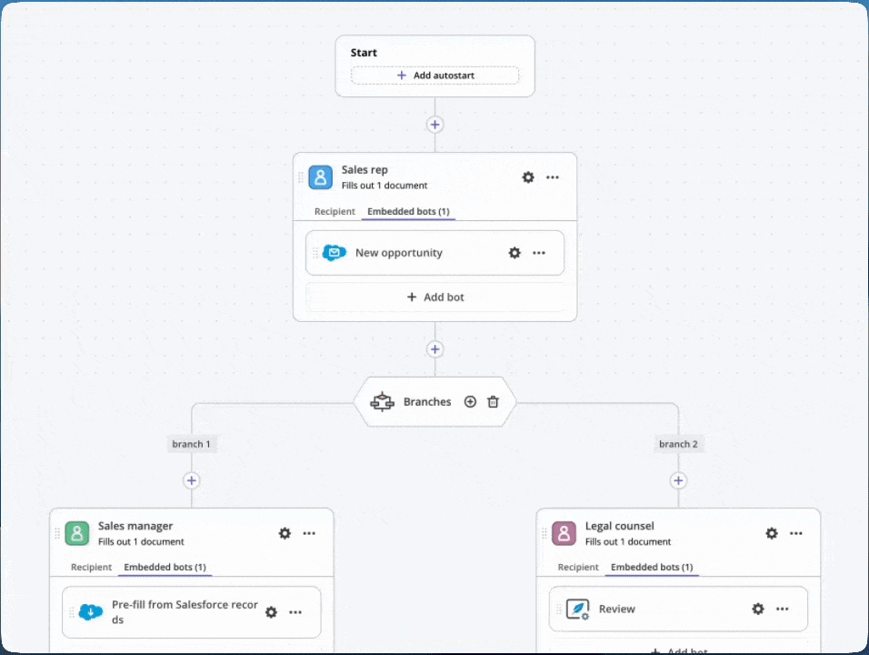The image size is (869, 655).
Task: Open Pre-fill from Salesforce bot settings gear
Action: 271,612
